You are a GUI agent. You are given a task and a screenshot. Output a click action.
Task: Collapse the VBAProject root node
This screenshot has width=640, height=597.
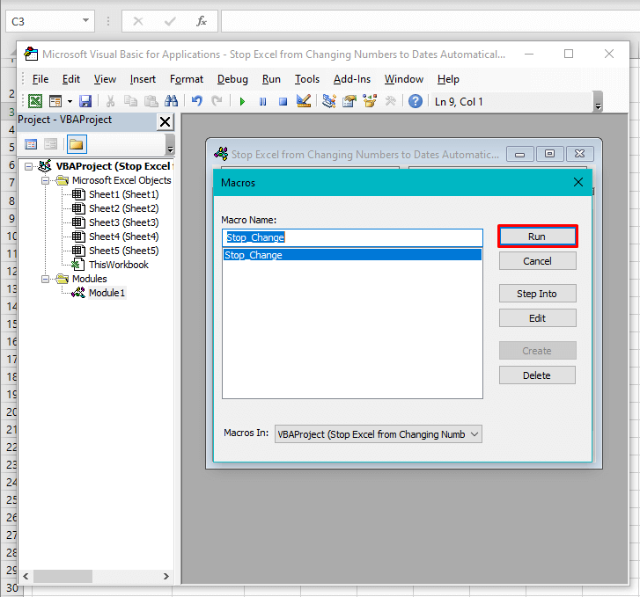pos(28,166)
